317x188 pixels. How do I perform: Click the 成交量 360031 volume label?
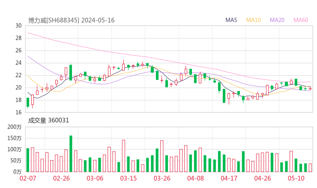(48, 120)
